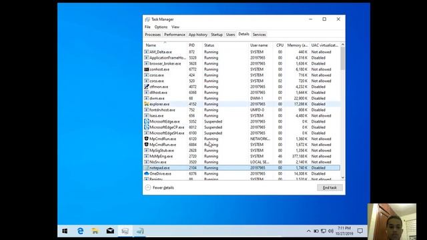Click the MicrosoftEdgeCP.exe Edge icon
Viewport: 427px width, 240px height.
coord(147,127)
